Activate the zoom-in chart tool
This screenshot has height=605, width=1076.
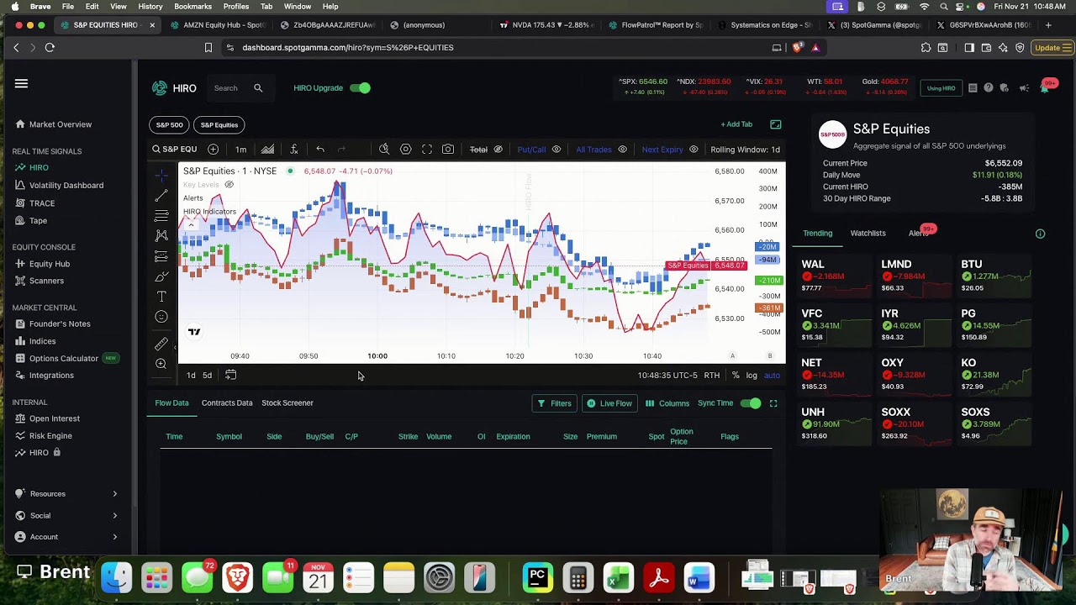coord(161,364)
